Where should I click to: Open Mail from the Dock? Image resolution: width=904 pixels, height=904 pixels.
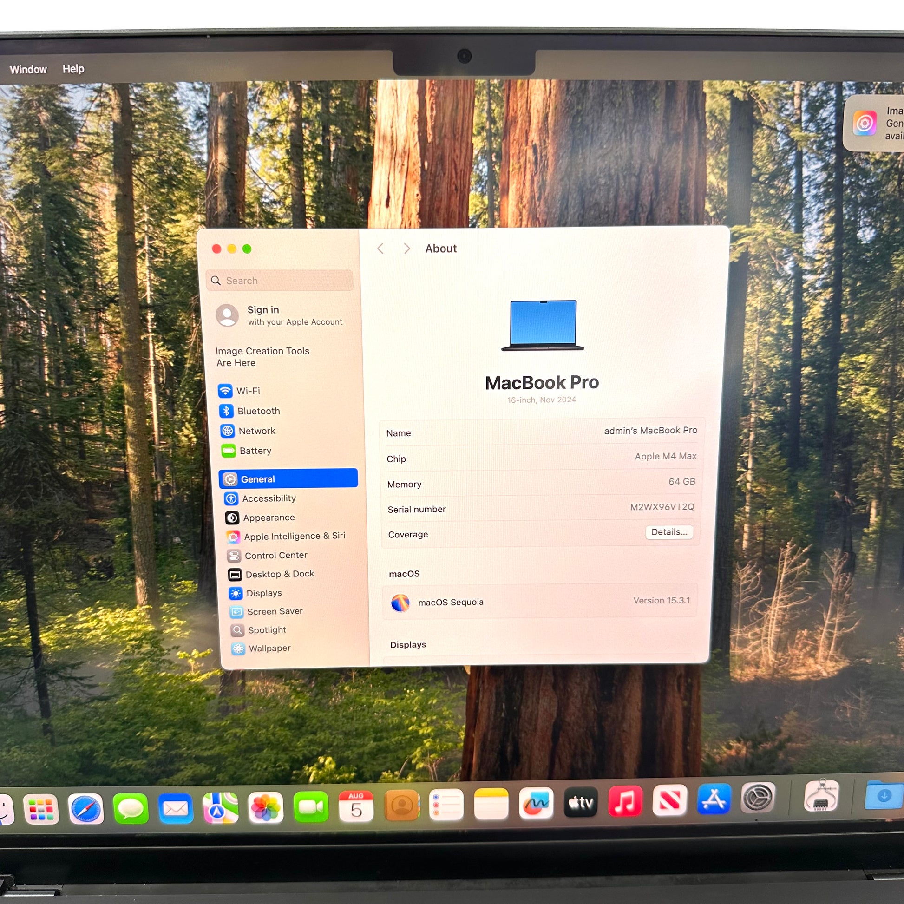pos(176,808)
